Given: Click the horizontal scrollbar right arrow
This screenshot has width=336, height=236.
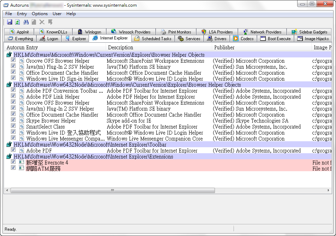Looking at the screenshot, I should pyautogui.click(x=329, y=190).
